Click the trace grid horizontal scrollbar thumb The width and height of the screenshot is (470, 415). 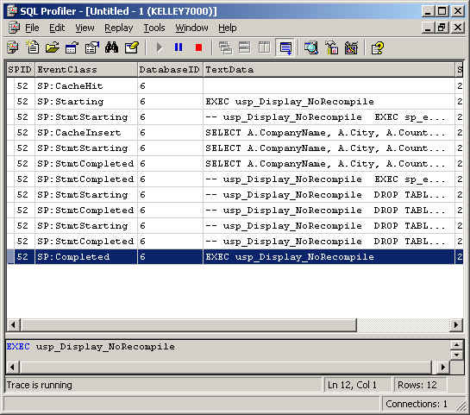pos(189,324)
